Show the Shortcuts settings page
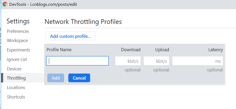Screen dimensions: 236x109 16,97
